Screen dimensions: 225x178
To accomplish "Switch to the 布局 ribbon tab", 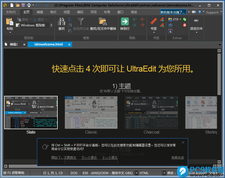I will coord(107,12).
